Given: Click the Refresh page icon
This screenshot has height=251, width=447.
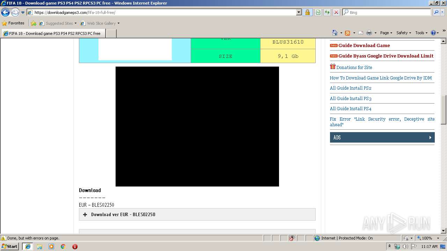Looking at the screenshot, I should pyautogui.click(x=327, y=13).
